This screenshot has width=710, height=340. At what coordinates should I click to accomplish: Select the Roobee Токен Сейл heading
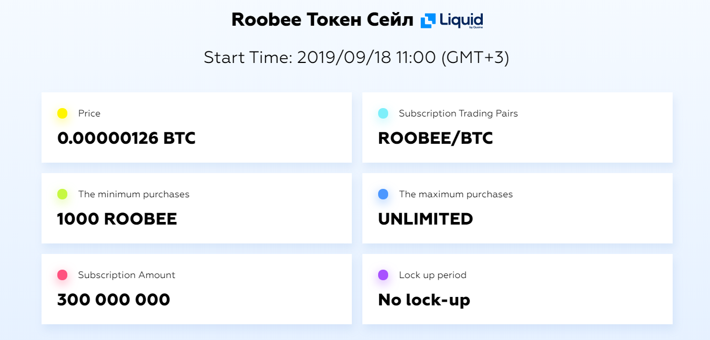click(x=323, y=20)
